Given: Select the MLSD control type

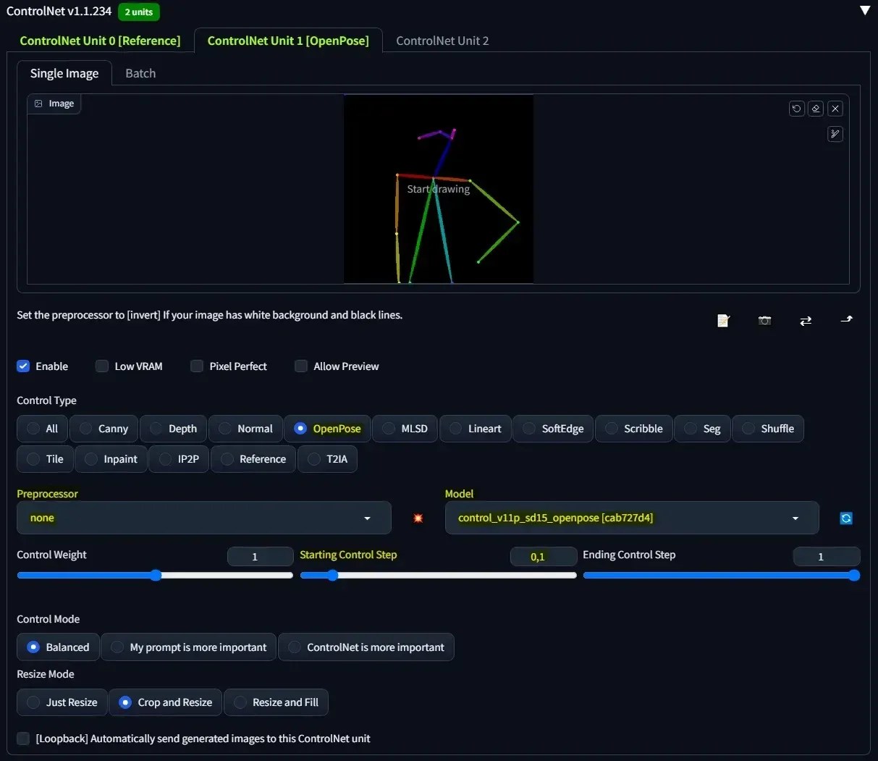Looking at the screenshot, I should pyautogui.click(x=405, y=429).
